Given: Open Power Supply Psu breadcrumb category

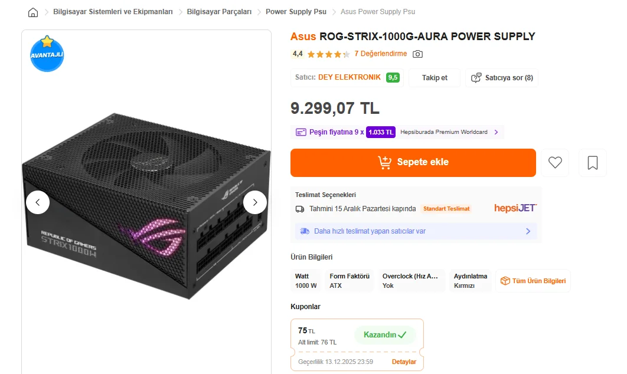Looking at the screenshot, I should click(296, 12).
